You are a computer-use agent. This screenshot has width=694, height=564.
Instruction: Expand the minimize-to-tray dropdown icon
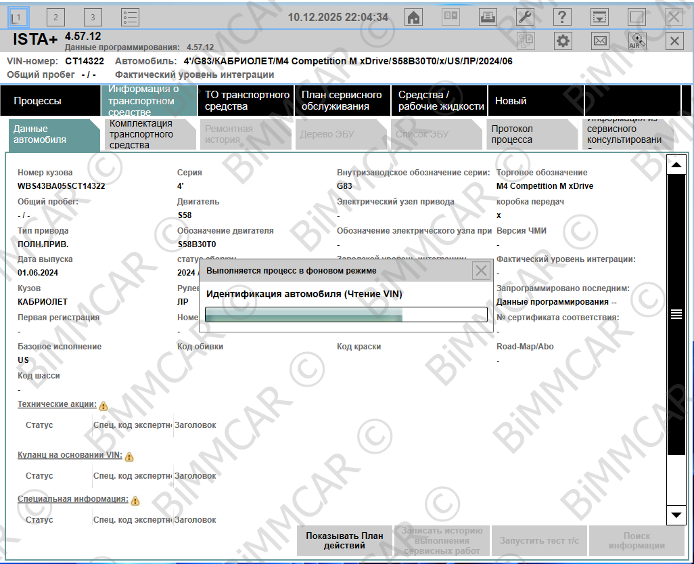coord(599,18)
